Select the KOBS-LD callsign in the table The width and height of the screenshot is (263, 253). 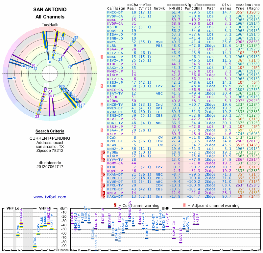[x=115, y=31]
